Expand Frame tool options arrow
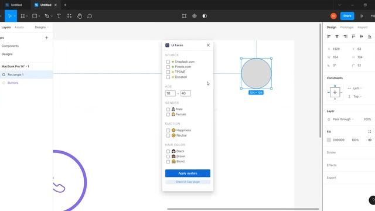The height and width of the screenshot is (211, 375). coord(27,16)
